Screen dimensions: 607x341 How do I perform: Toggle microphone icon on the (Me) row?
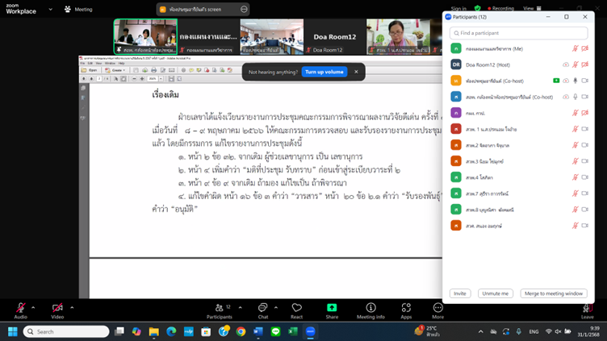(576, 48)
